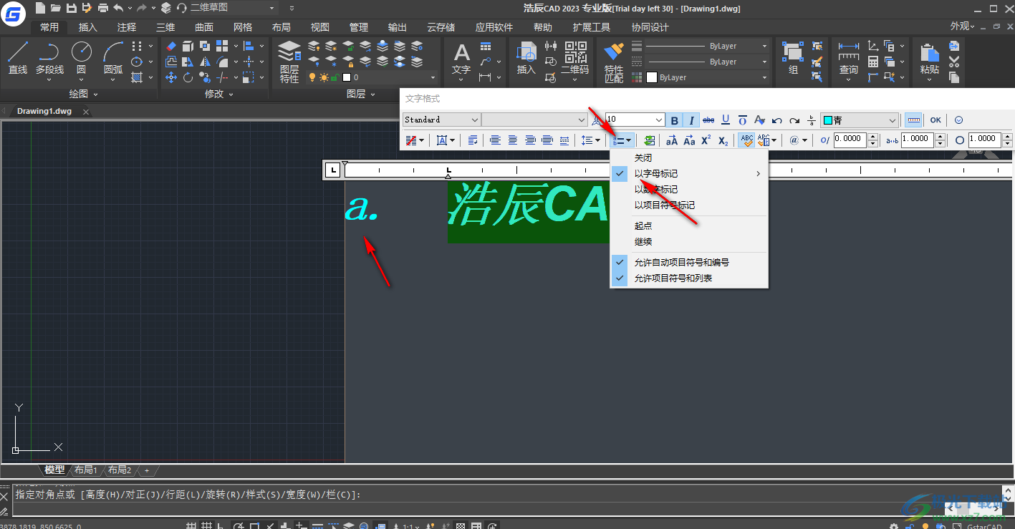This screenshot has height=529, width=1015.
Task: Click OK in the text format toolbar
Action: point(935,120)
